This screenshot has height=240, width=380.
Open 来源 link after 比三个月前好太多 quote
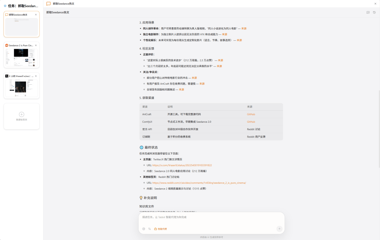(219, 66)
